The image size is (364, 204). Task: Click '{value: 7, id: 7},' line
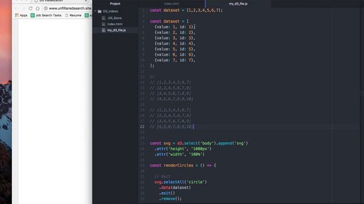pyautogui.click(x=175, y=60)
